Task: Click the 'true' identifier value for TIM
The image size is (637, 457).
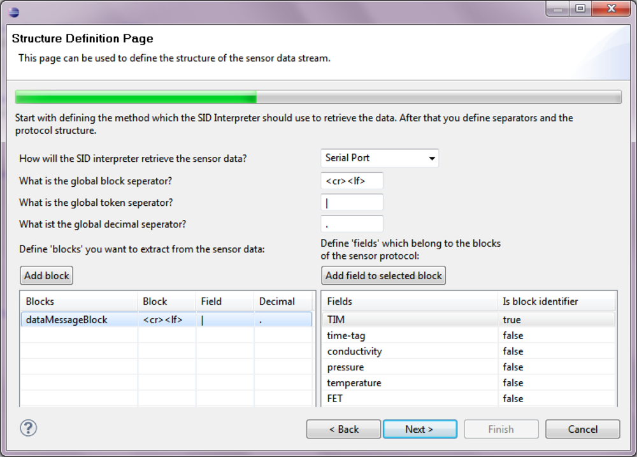Action: click(512, 320)
